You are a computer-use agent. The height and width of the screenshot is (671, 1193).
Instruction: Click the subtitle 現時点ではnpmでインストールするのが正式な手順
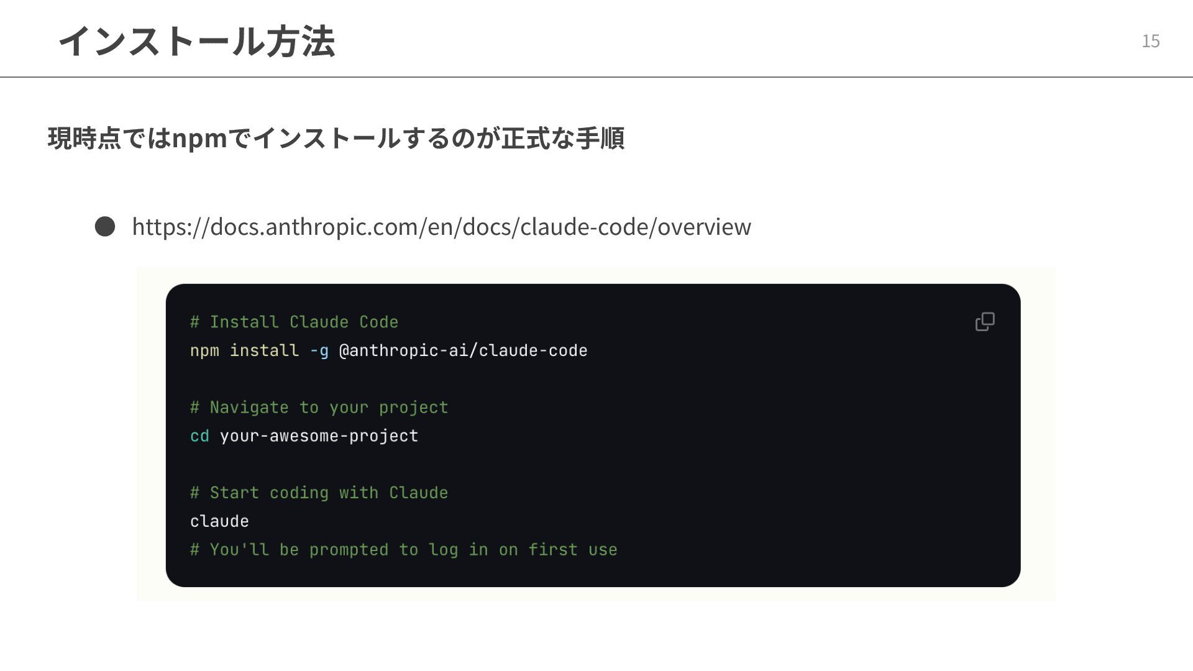[336, 138]
